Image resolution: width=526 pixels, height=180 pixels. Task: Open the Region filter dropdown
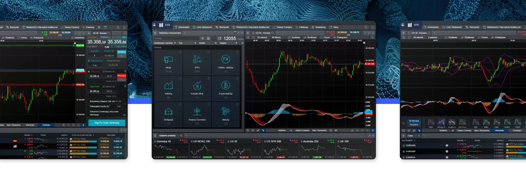(228, 43)
